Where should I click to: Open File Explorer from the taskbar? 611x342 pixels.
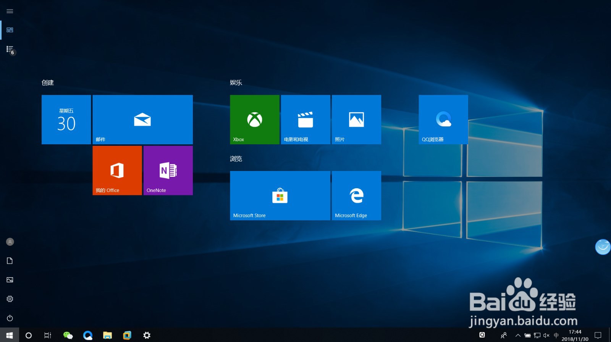[107, 335]
